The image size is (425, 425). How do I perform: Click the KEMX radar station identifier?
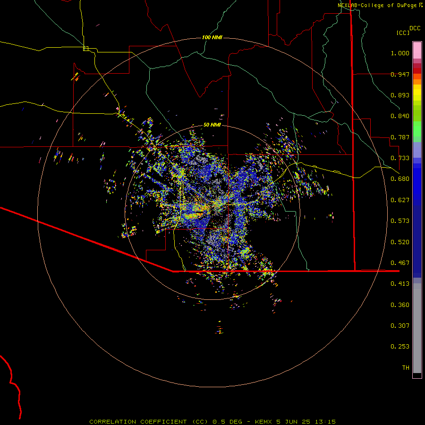coord(263,422)
